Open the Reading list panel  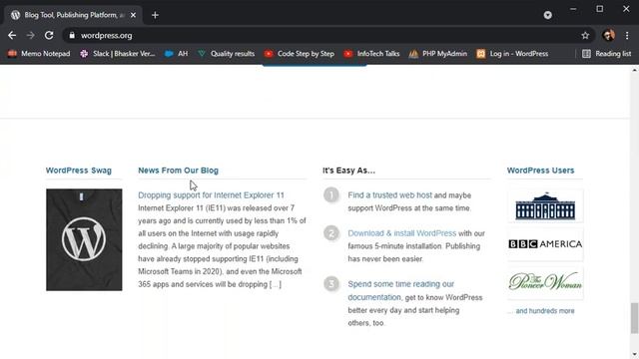tap(606, 54)
